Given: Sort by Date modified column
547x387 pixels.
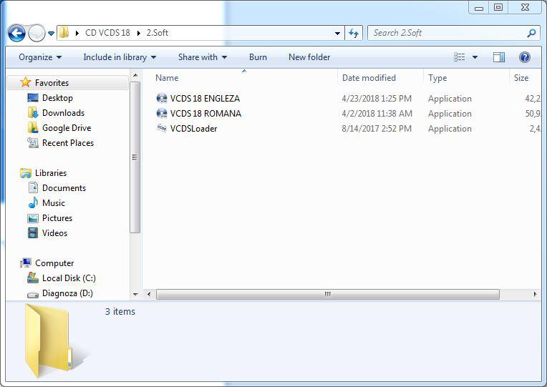Looking at the screenshot, I should pos(369,78).
